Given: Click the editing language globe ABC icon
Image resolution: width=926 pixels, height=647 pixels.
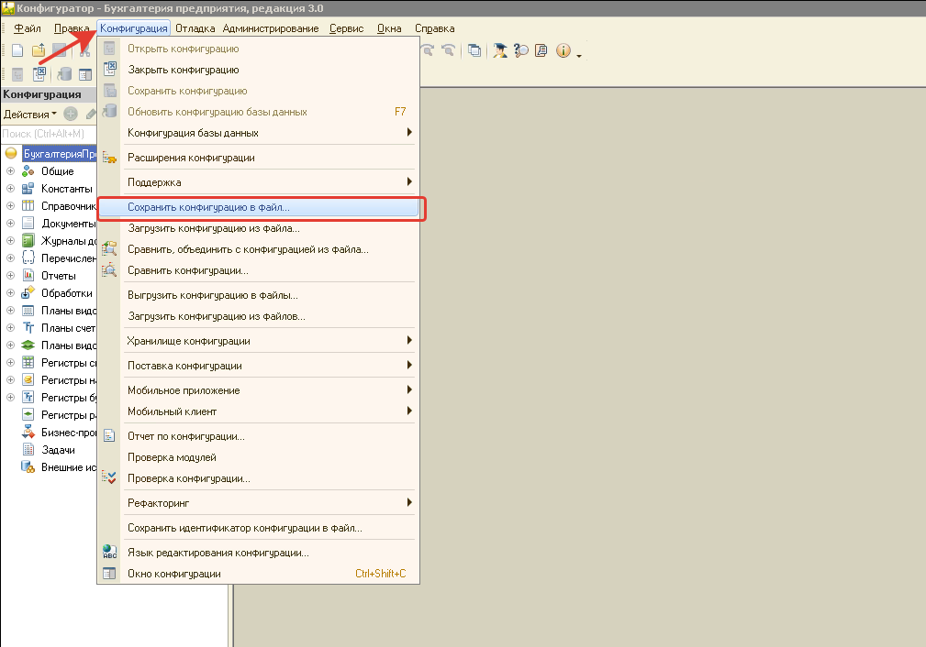Looking at the screenshot, I should click(x=109, y=552).
